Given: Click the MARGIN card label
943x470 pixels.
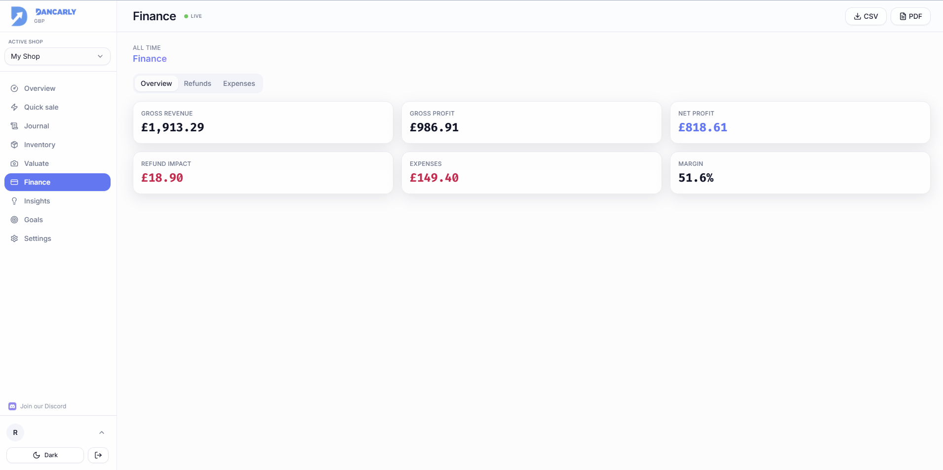Looking at the screenshot, I should tap(691, 164).
